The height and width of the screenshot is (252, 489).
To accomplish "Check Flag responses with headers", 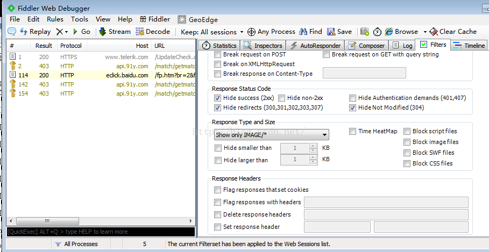I will [x=217, y=203].
